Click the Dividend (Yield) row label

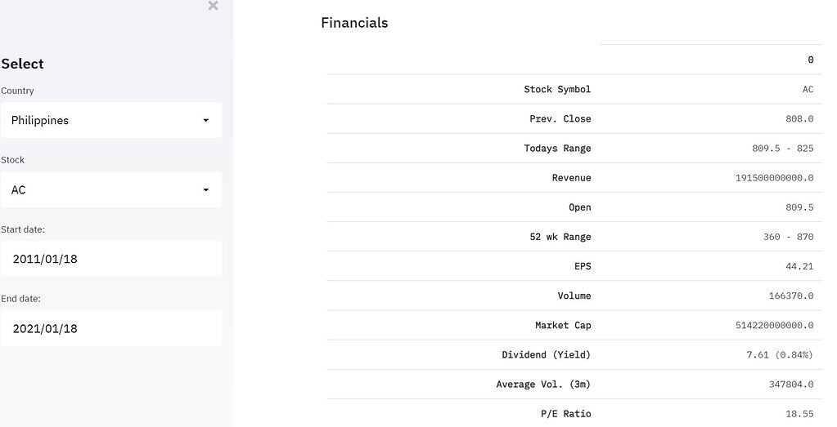coord(546,354)
